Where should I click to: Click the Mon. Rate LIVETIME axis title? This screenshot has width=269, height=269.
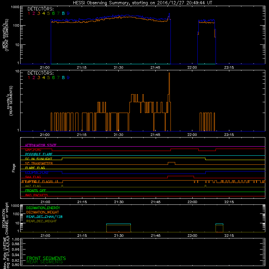coord(6,252)
